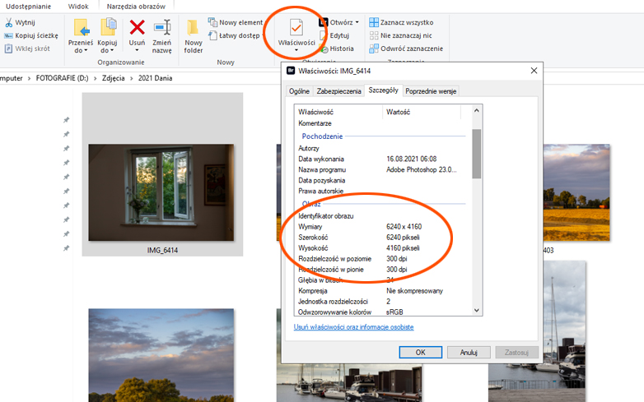The image size is (644, 402).
Task: Click Zaznacz wszystko to select all
Action: click(x=406, y=22)
